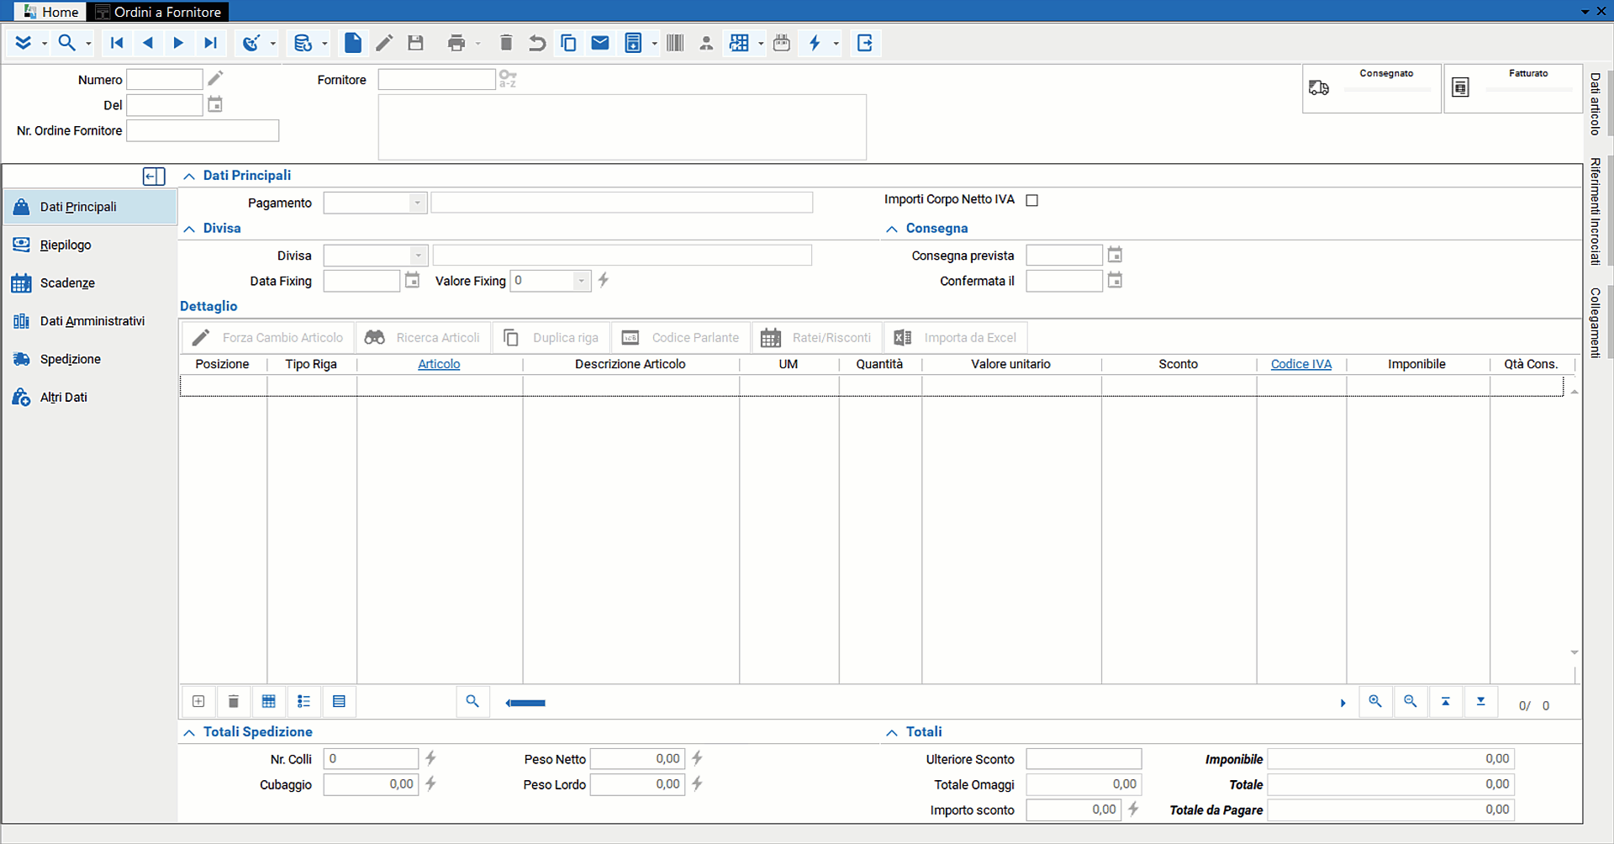The image size is (1614, 844).
Task: Zoom in on the detail grid
Action: pyautogui.click(x=1375, y=701)
